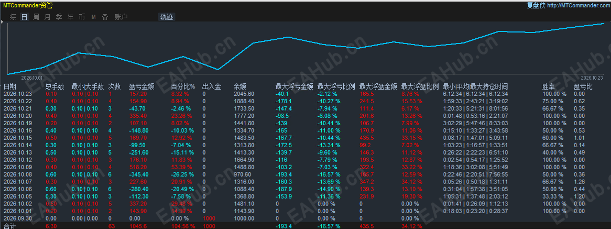Select the 2026.10.15 date row

click(305, 137)
